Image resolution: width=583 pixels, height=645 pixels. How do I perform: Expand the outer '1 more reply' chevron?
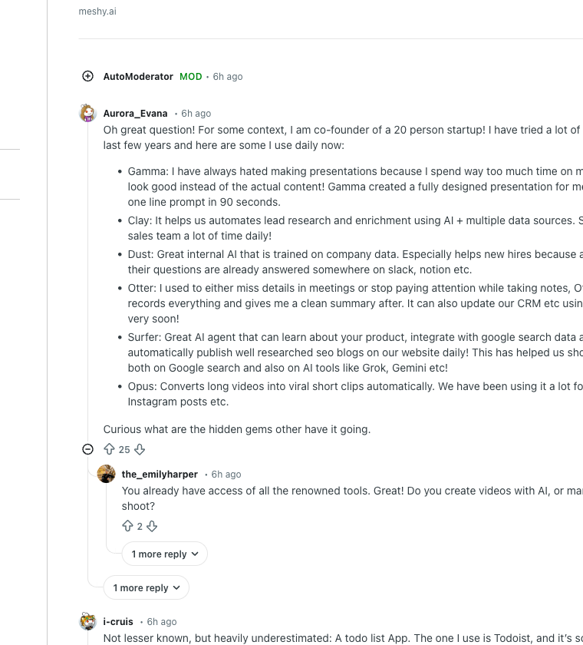(146, 587)
